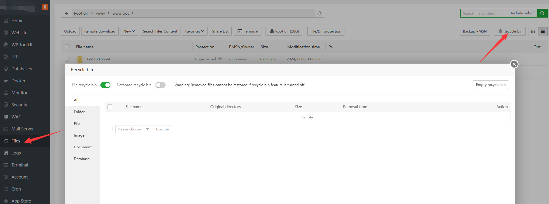Select All category in recycle bin
The image size is (549, 204).
(x=83, y=100)
